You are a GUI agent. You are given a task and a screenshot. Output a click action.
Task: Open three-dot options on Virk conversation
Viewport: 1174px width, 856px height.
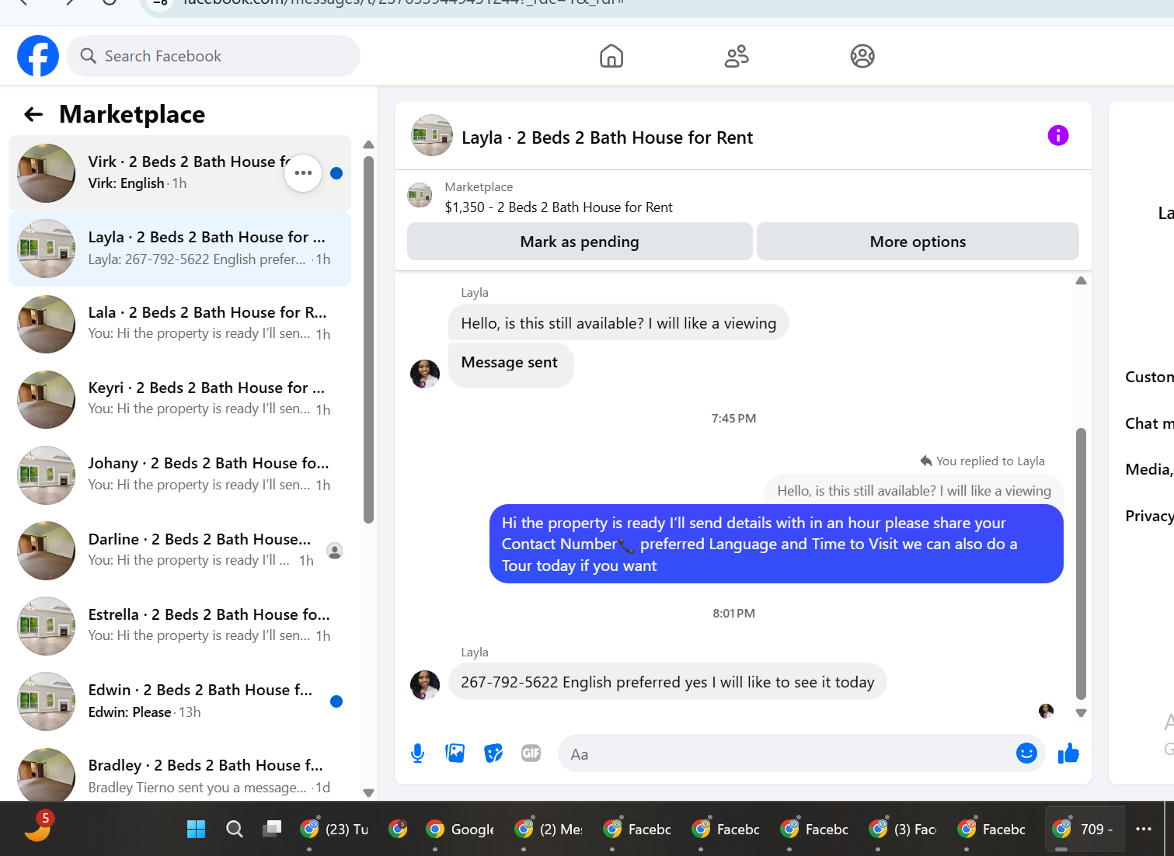pos(303,173)
